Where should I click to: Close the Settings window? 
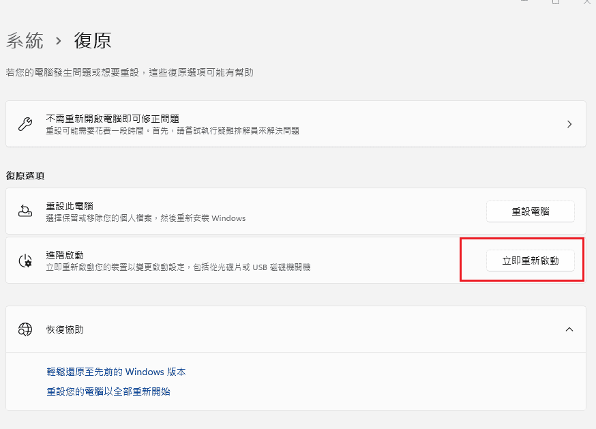click(x=586, y=2)
